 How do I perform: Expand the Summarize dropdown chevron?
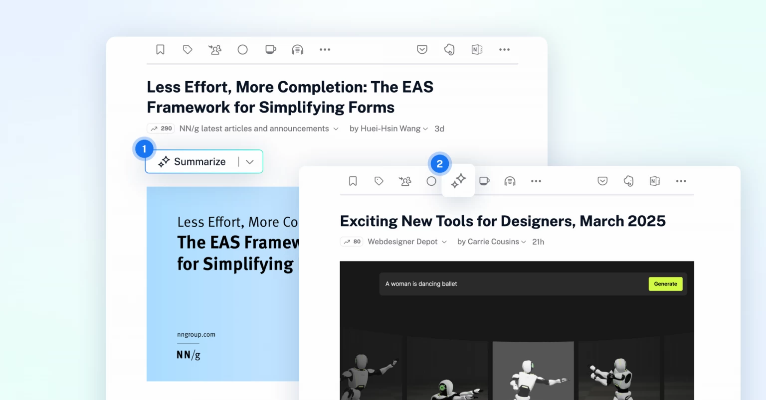click(x=250, y=161)
